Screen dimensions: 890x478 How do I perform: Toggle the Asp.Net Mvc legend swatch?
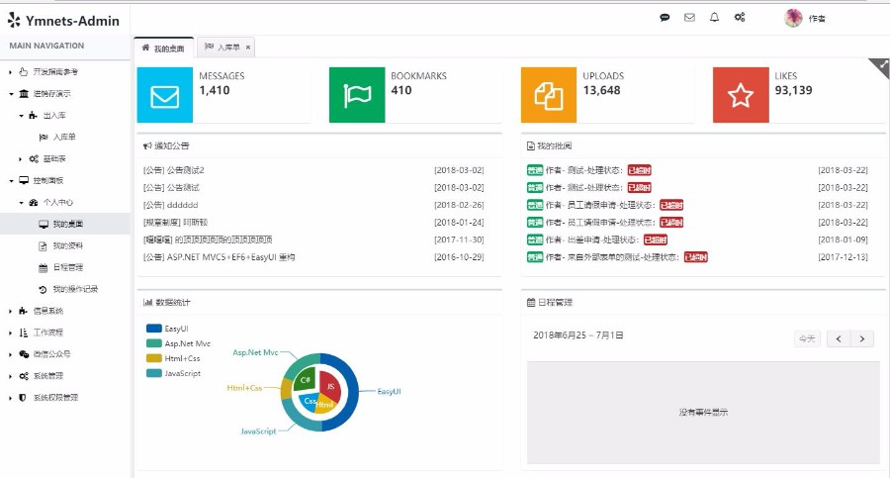tap(154, 343)
